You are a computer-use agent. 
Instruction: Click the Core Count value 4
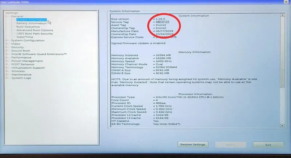coord(157,100)
